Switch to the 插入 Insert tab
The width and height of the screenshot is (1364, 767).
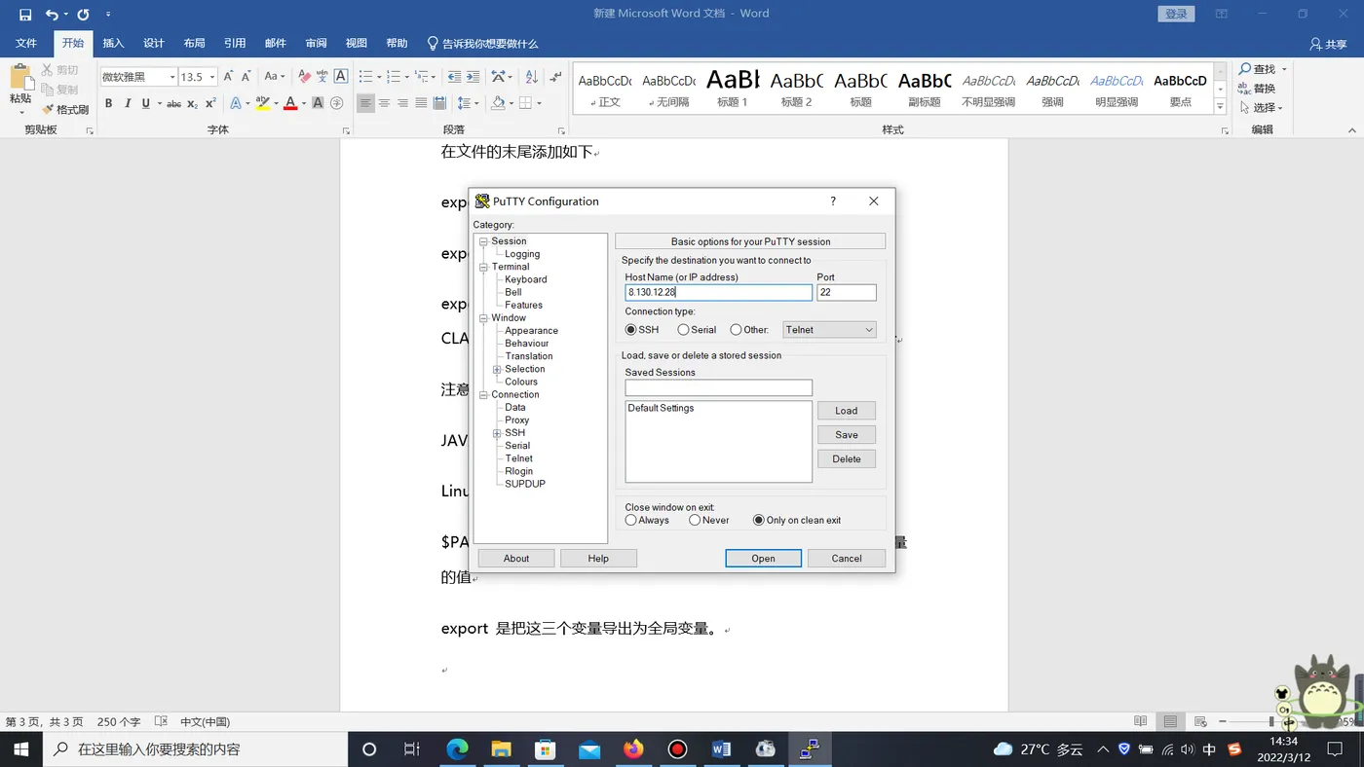point(114,43)
